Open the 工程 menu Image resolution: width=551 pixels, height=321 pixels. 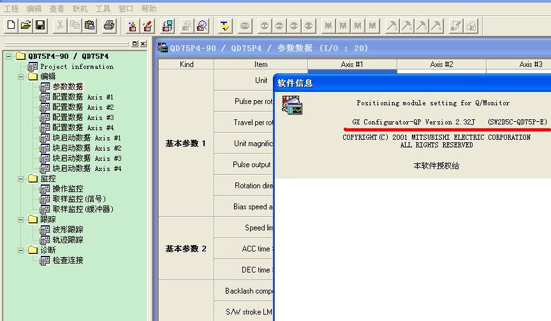click(11, 8)
